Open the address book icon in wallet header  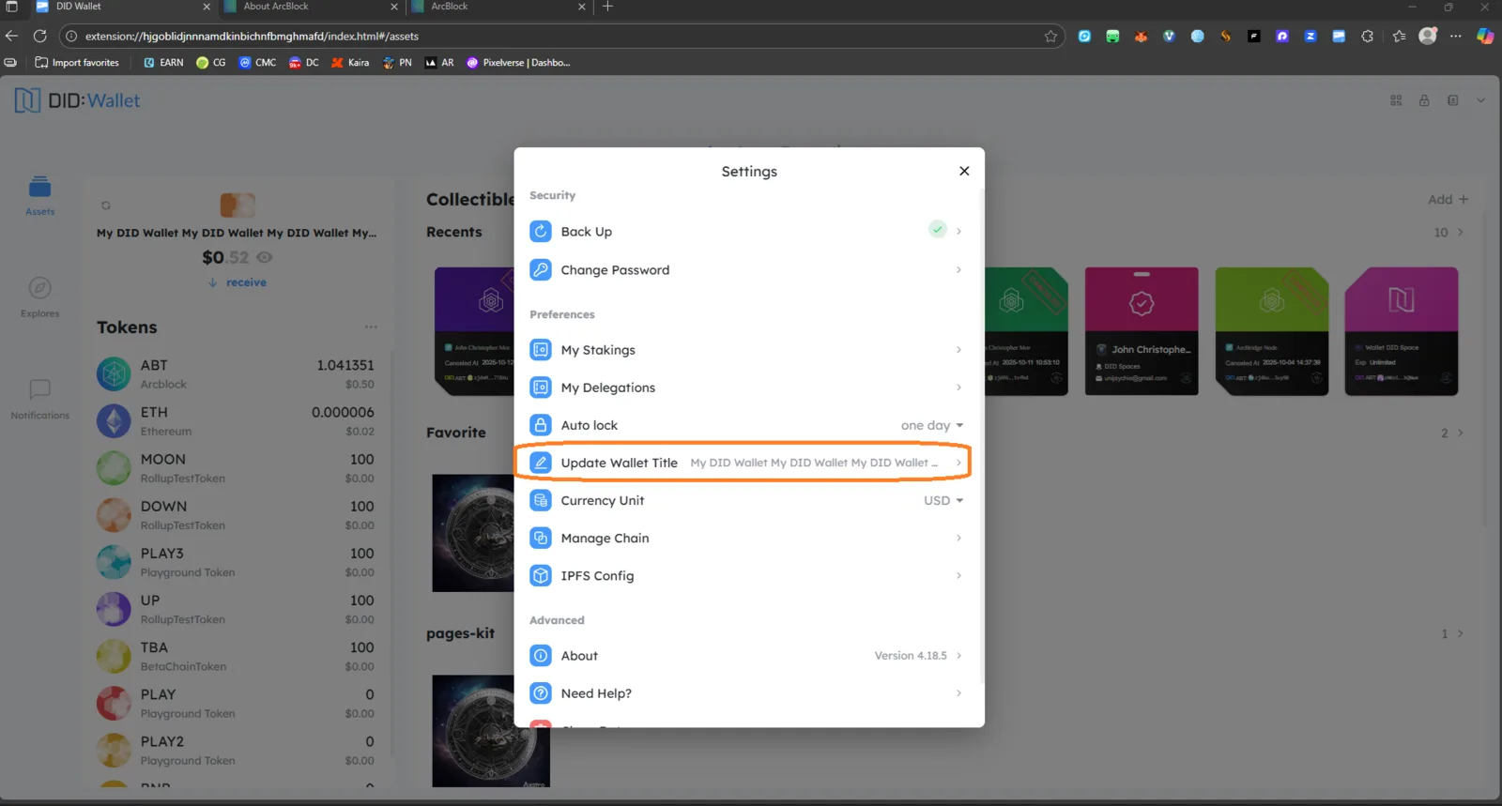pyautogui.click(x=1452, y=100)
